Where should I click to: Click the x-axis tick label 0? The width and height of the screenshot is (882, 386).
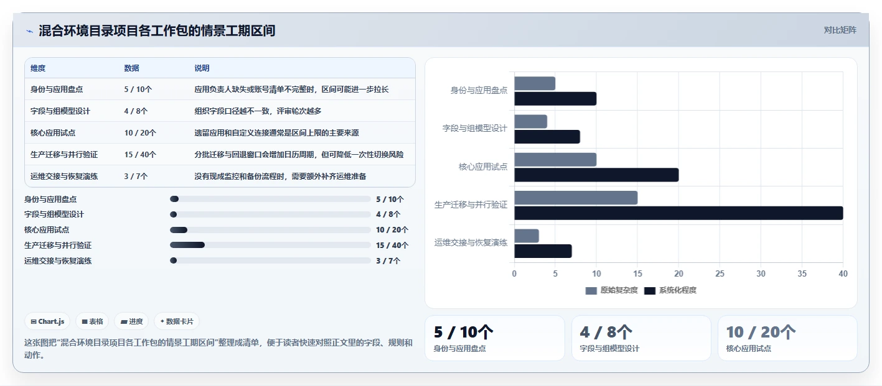pyautogui.click(x=514, y=273)
